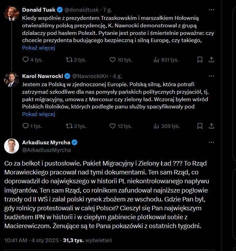Open more options on Nawrocki's tweet
Screen dimensions: 236x251
coord(211,76)
